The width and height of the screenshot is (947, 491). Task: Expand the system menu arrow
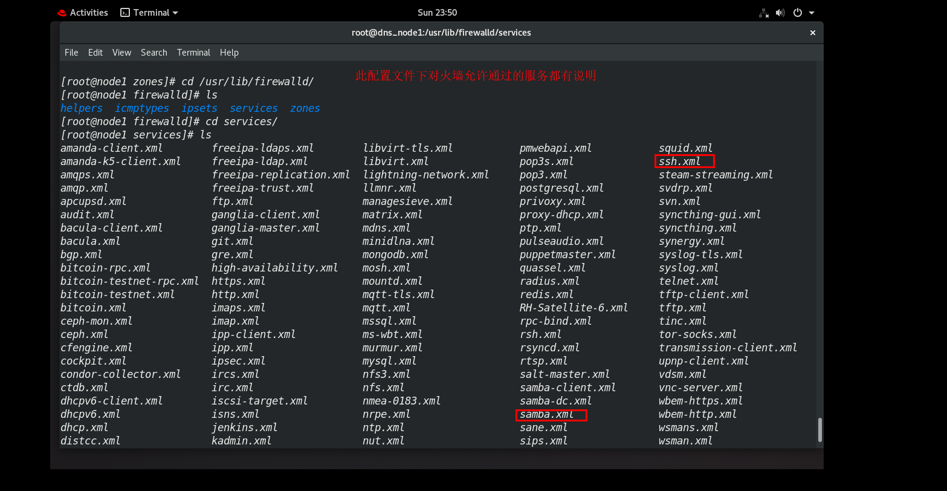click(812, 13)
